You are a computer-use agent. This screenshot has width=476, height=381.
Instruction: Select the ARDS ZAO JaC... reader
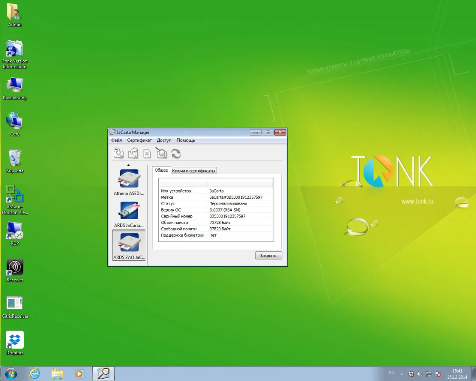click(129, 246)
